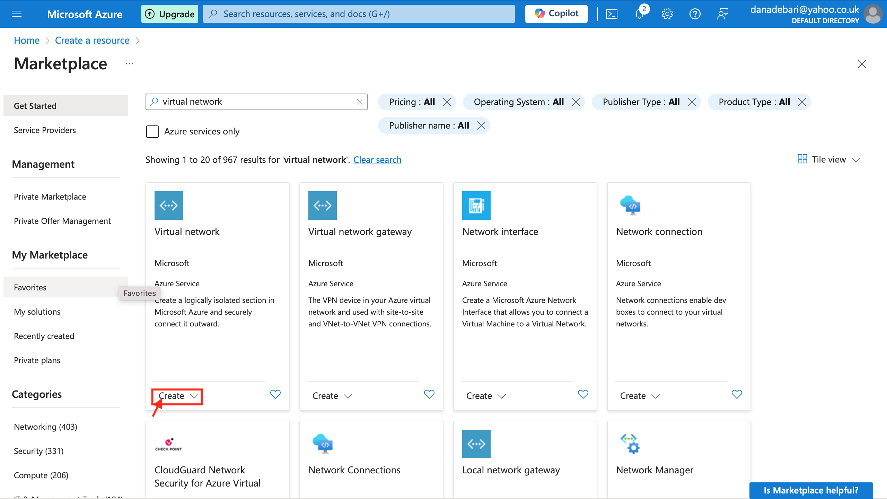Select Private Marketplace in the sidebar

[50, 196]
